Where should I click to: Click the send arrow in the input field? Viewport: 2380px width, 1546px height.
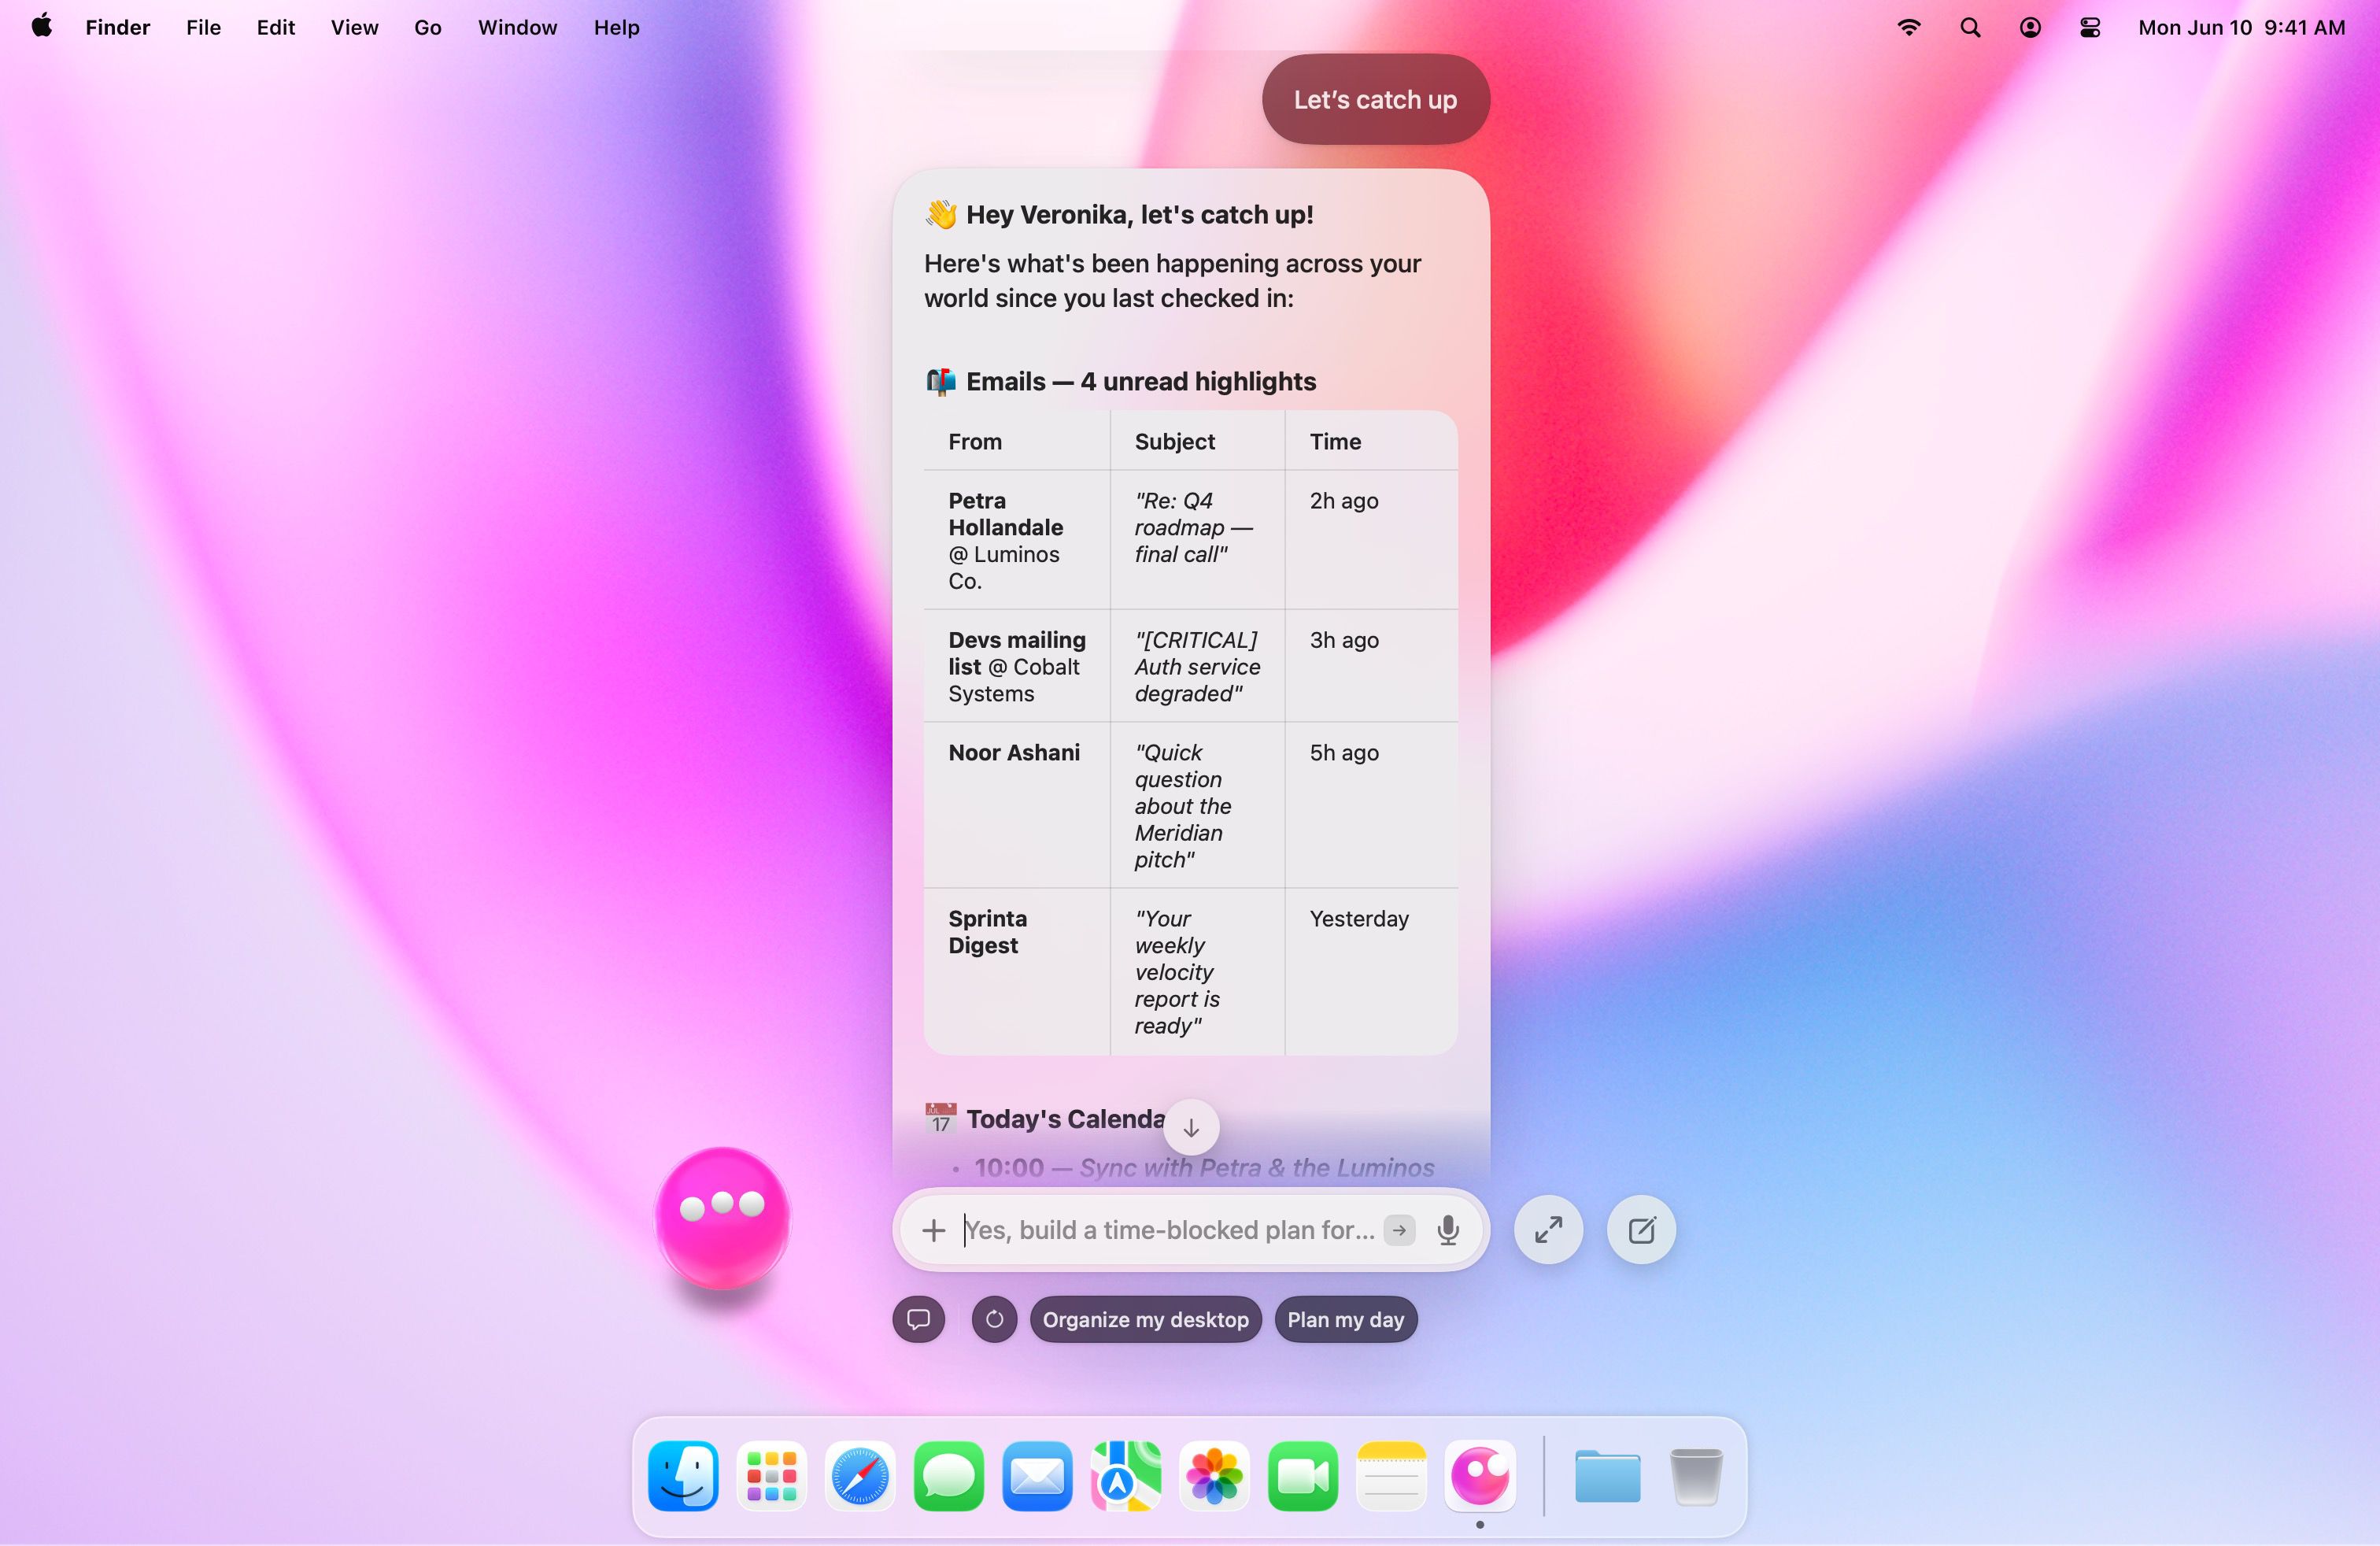click(x=1399, y=1230)
